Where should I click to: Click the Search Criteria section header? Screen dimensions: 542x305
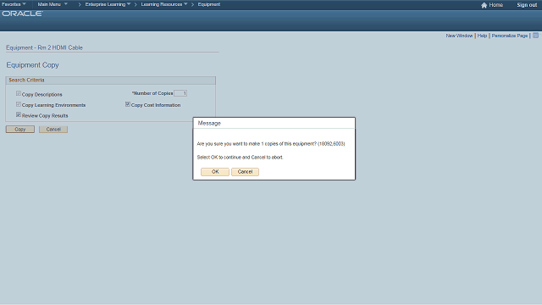click(111, 80)
